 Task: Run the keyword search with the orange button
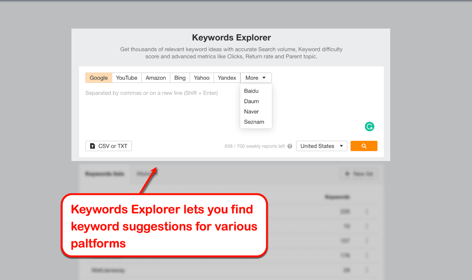(364, 146)
